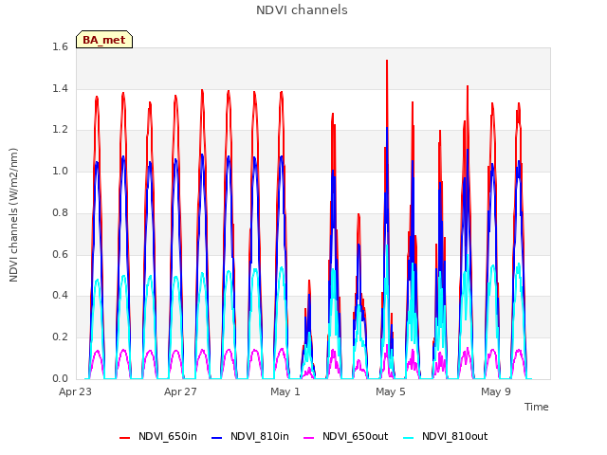Click the 'NDVI channels (W/m2/nm)' y-axis title
The width and height of the screenshot is (607, 455).
(13, 215)
